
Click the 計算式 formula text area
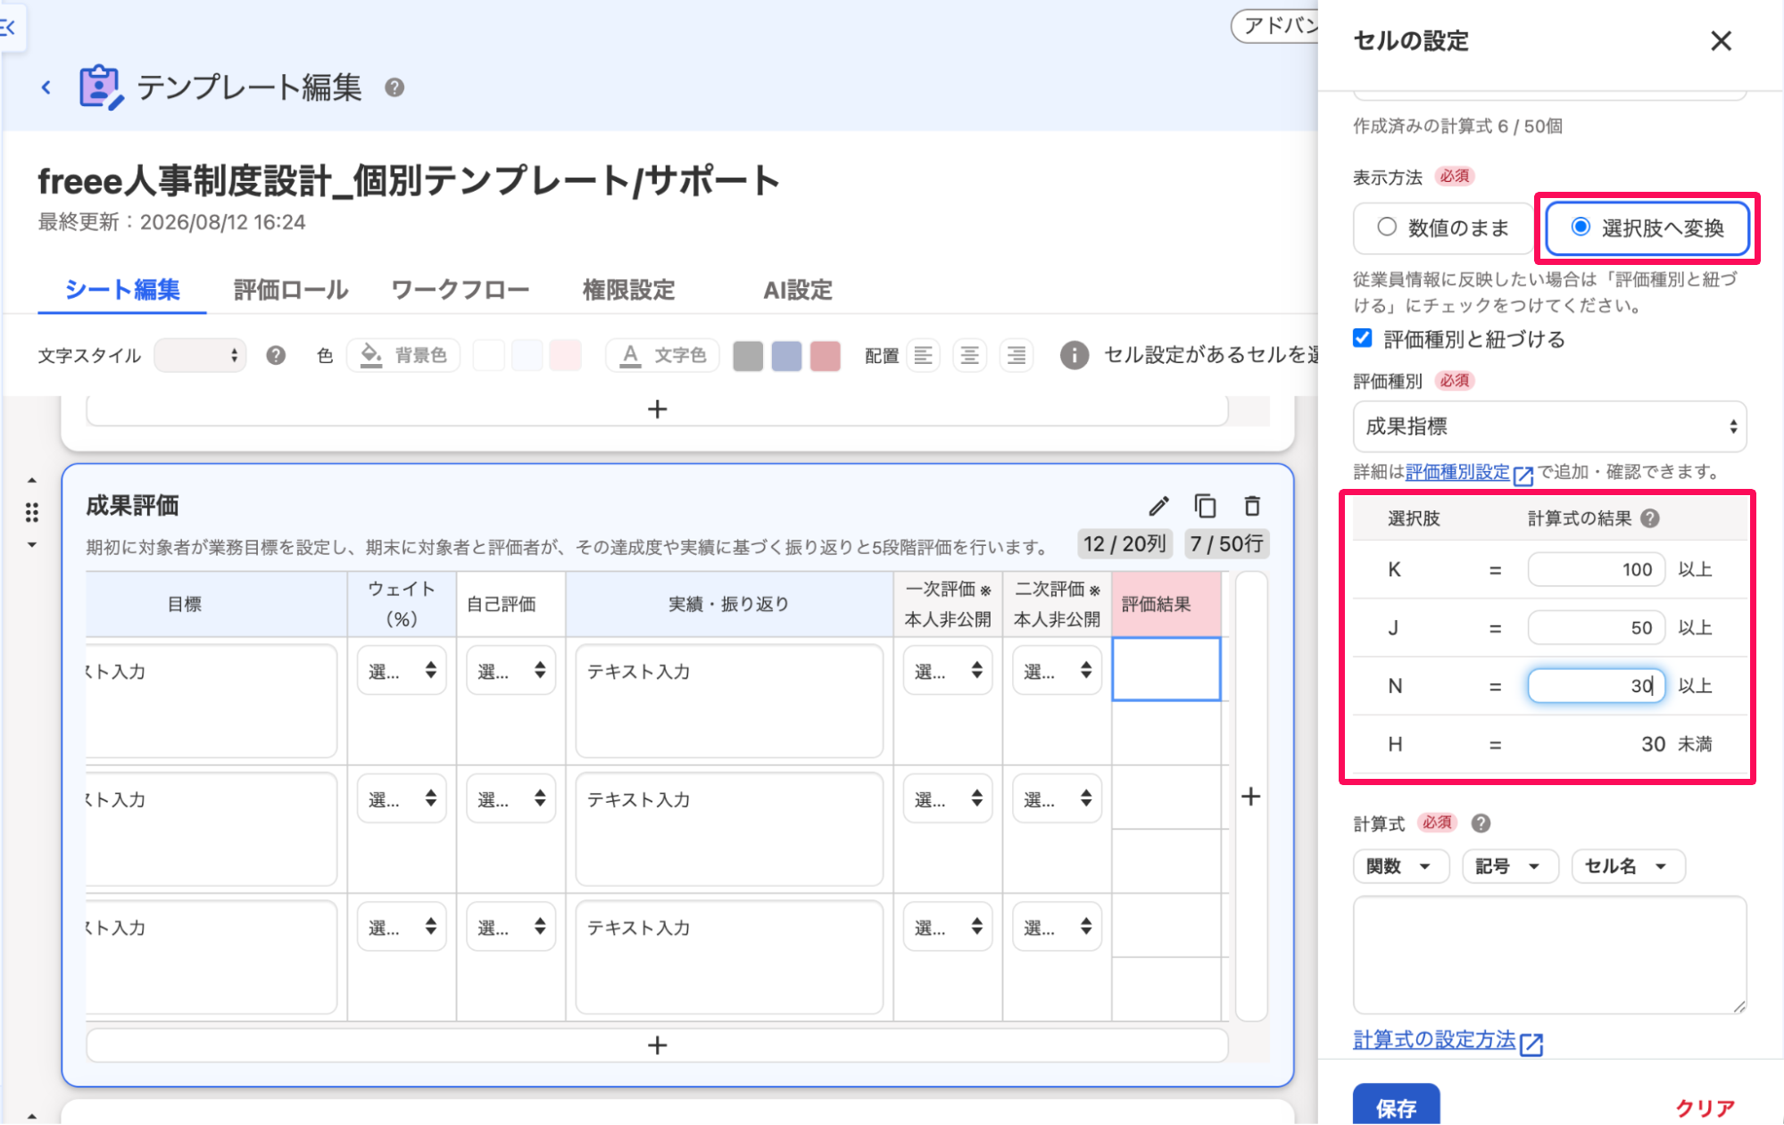coord(1549,955)
